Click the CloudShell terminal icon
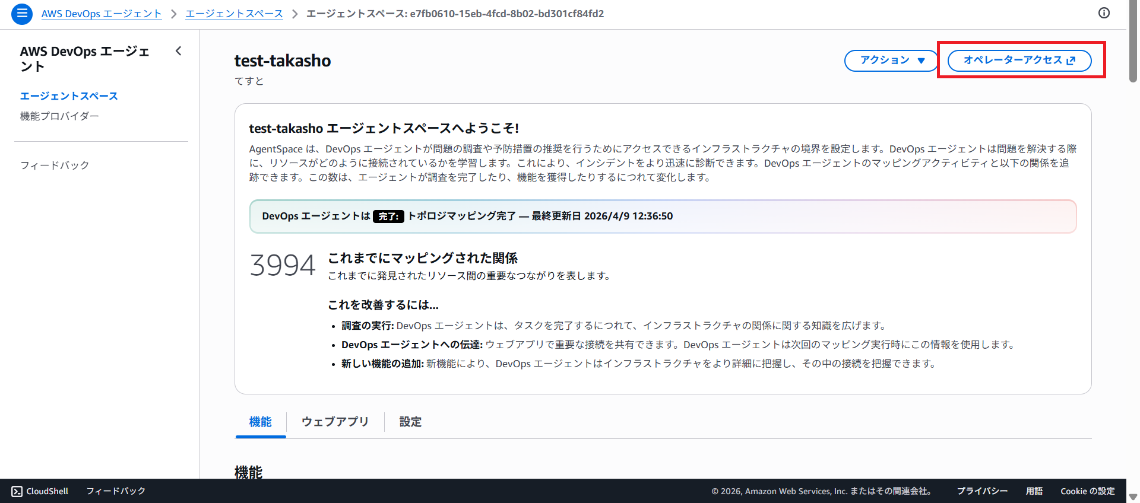 click(17, 491)
